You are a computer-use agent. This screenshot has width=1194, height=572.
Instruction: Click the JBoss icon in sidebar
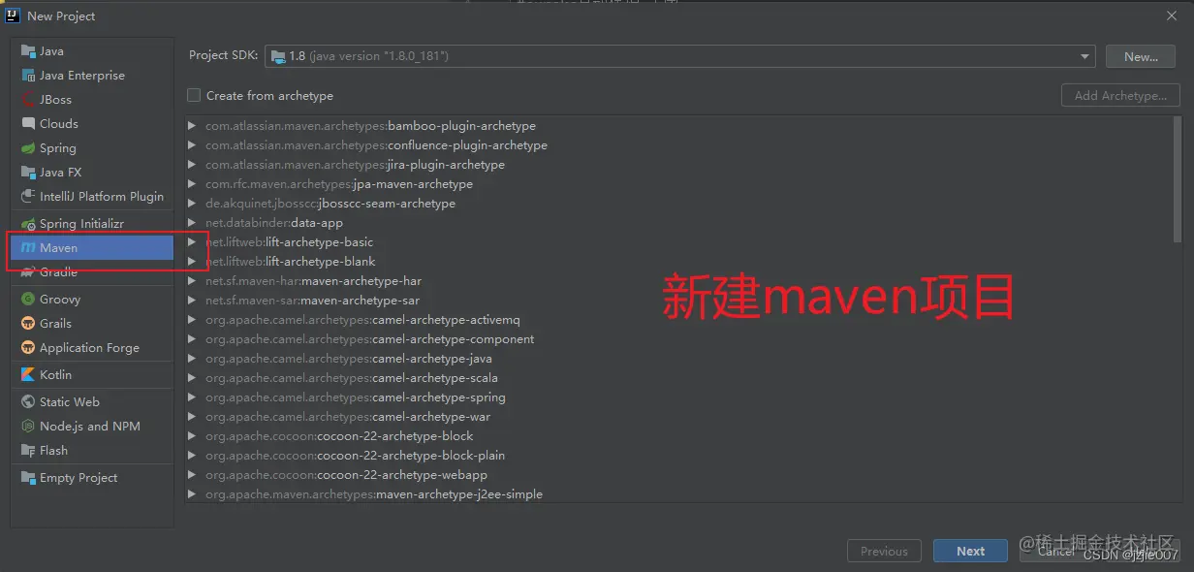coord(29,99)
